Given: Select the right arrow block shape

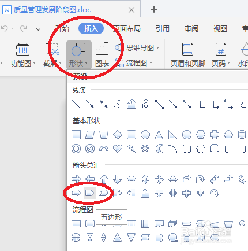Looking at the screenshot, I should coord(76,179).
